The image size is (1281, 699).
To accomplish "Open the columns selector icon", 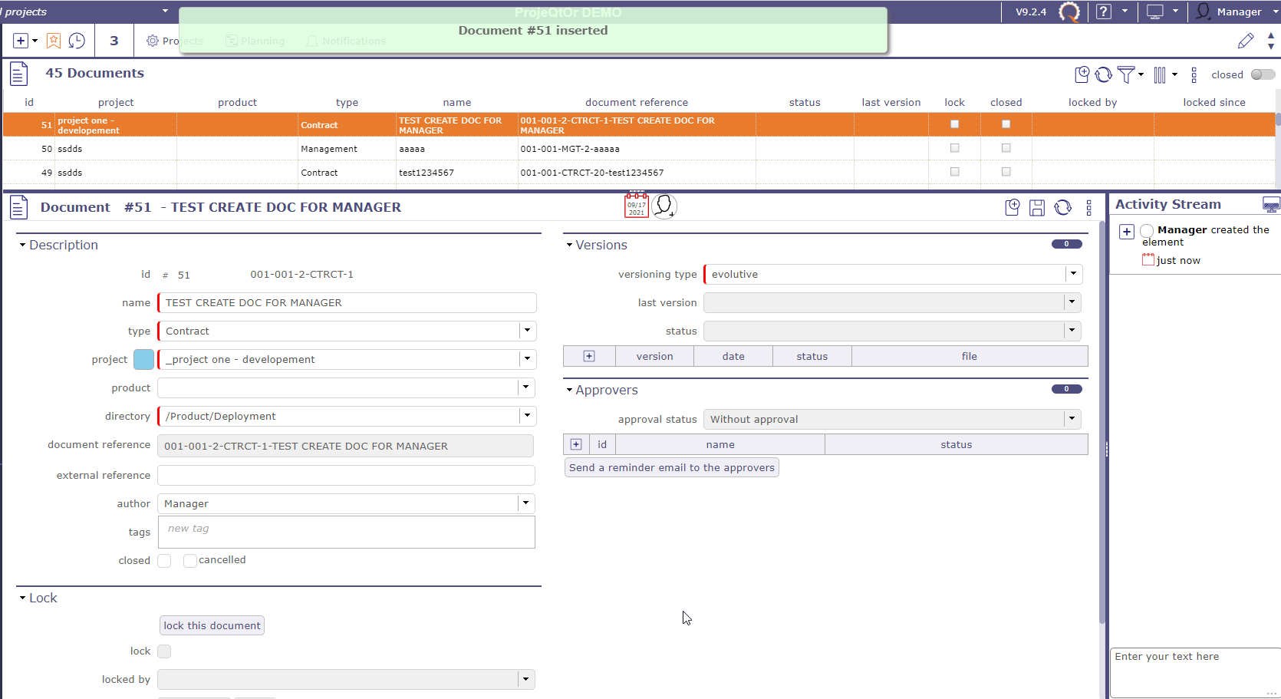I will [1160, 74].
